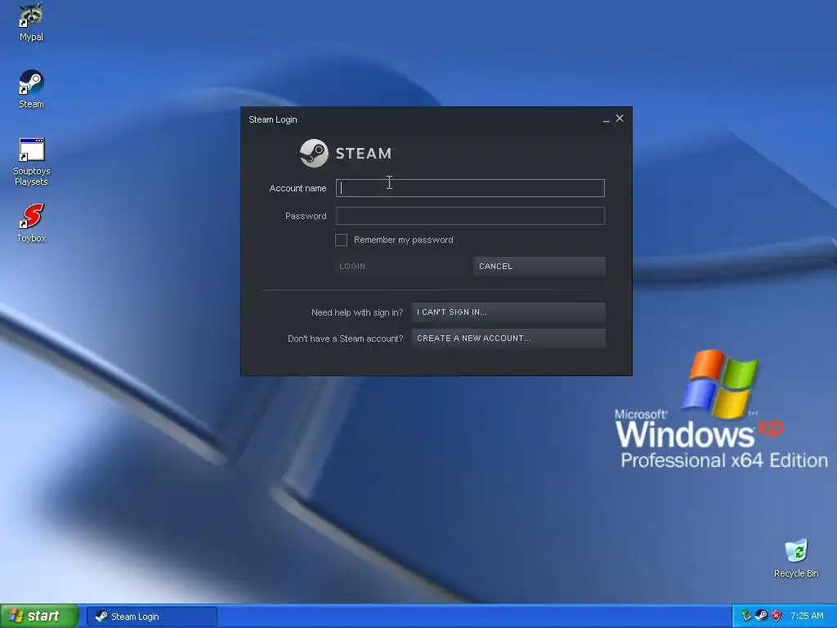Click the Steam logo in login dialog
Screen dimensions: 837x628
pyautogui.click(x=346, y=153)
